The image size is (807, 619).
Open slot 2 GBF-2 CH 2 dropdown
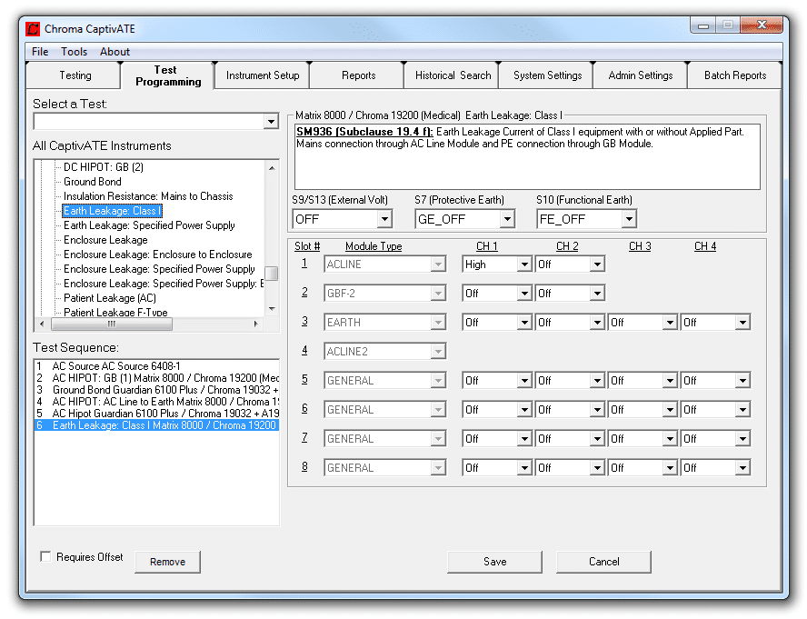596,294
